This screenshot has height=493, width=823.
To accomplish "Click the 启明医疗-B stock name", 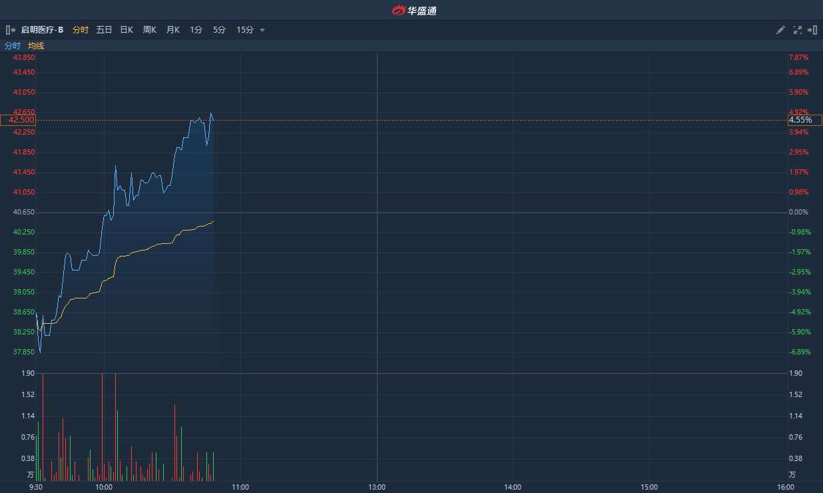I will 42,30.
